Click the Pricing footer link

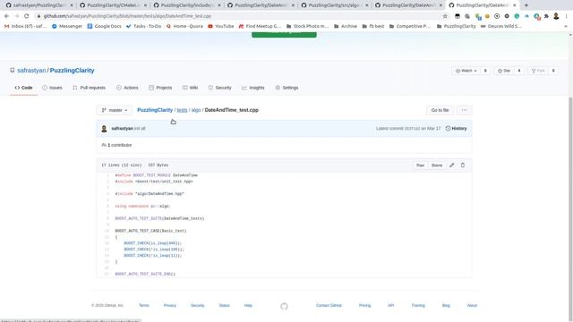[364, 305]
